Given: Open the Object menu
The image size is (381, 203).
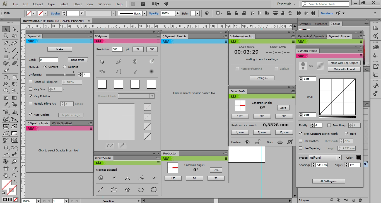Looking at the screenshot, I should (x=38, y=4).
